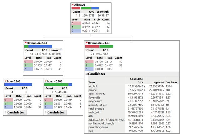Click the od280/od315_of_diluted_wines term
Viewport: 202px width, 134px height.
tap(106, 120)
